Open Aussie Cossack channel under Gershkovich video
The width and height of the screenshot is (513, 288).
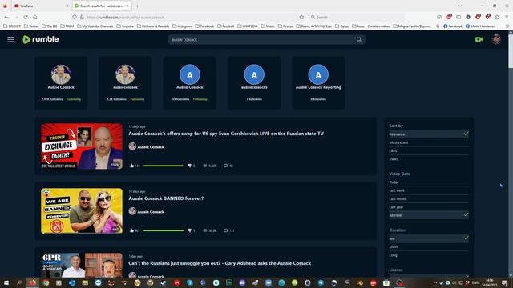[x=151, y=147]
